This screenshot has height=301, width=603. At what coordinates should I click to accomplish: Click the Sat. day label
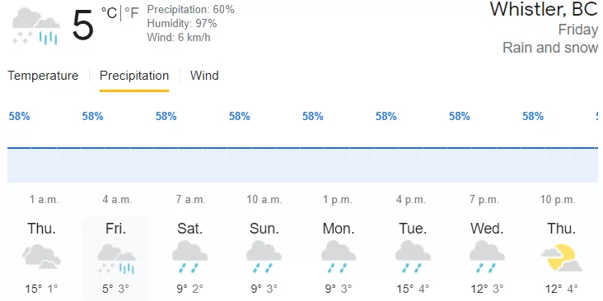189,229
